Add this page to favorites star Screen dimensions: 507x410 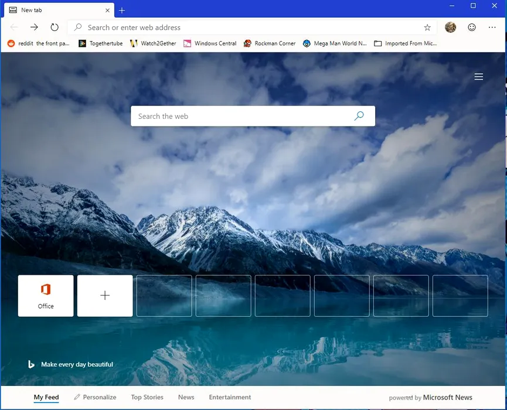point(427,28)
